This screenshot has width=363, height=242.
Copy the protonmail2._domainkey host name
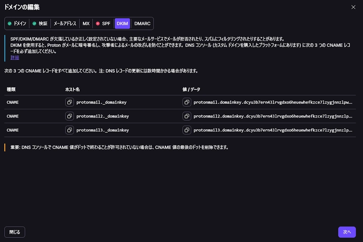click(70, 116)
